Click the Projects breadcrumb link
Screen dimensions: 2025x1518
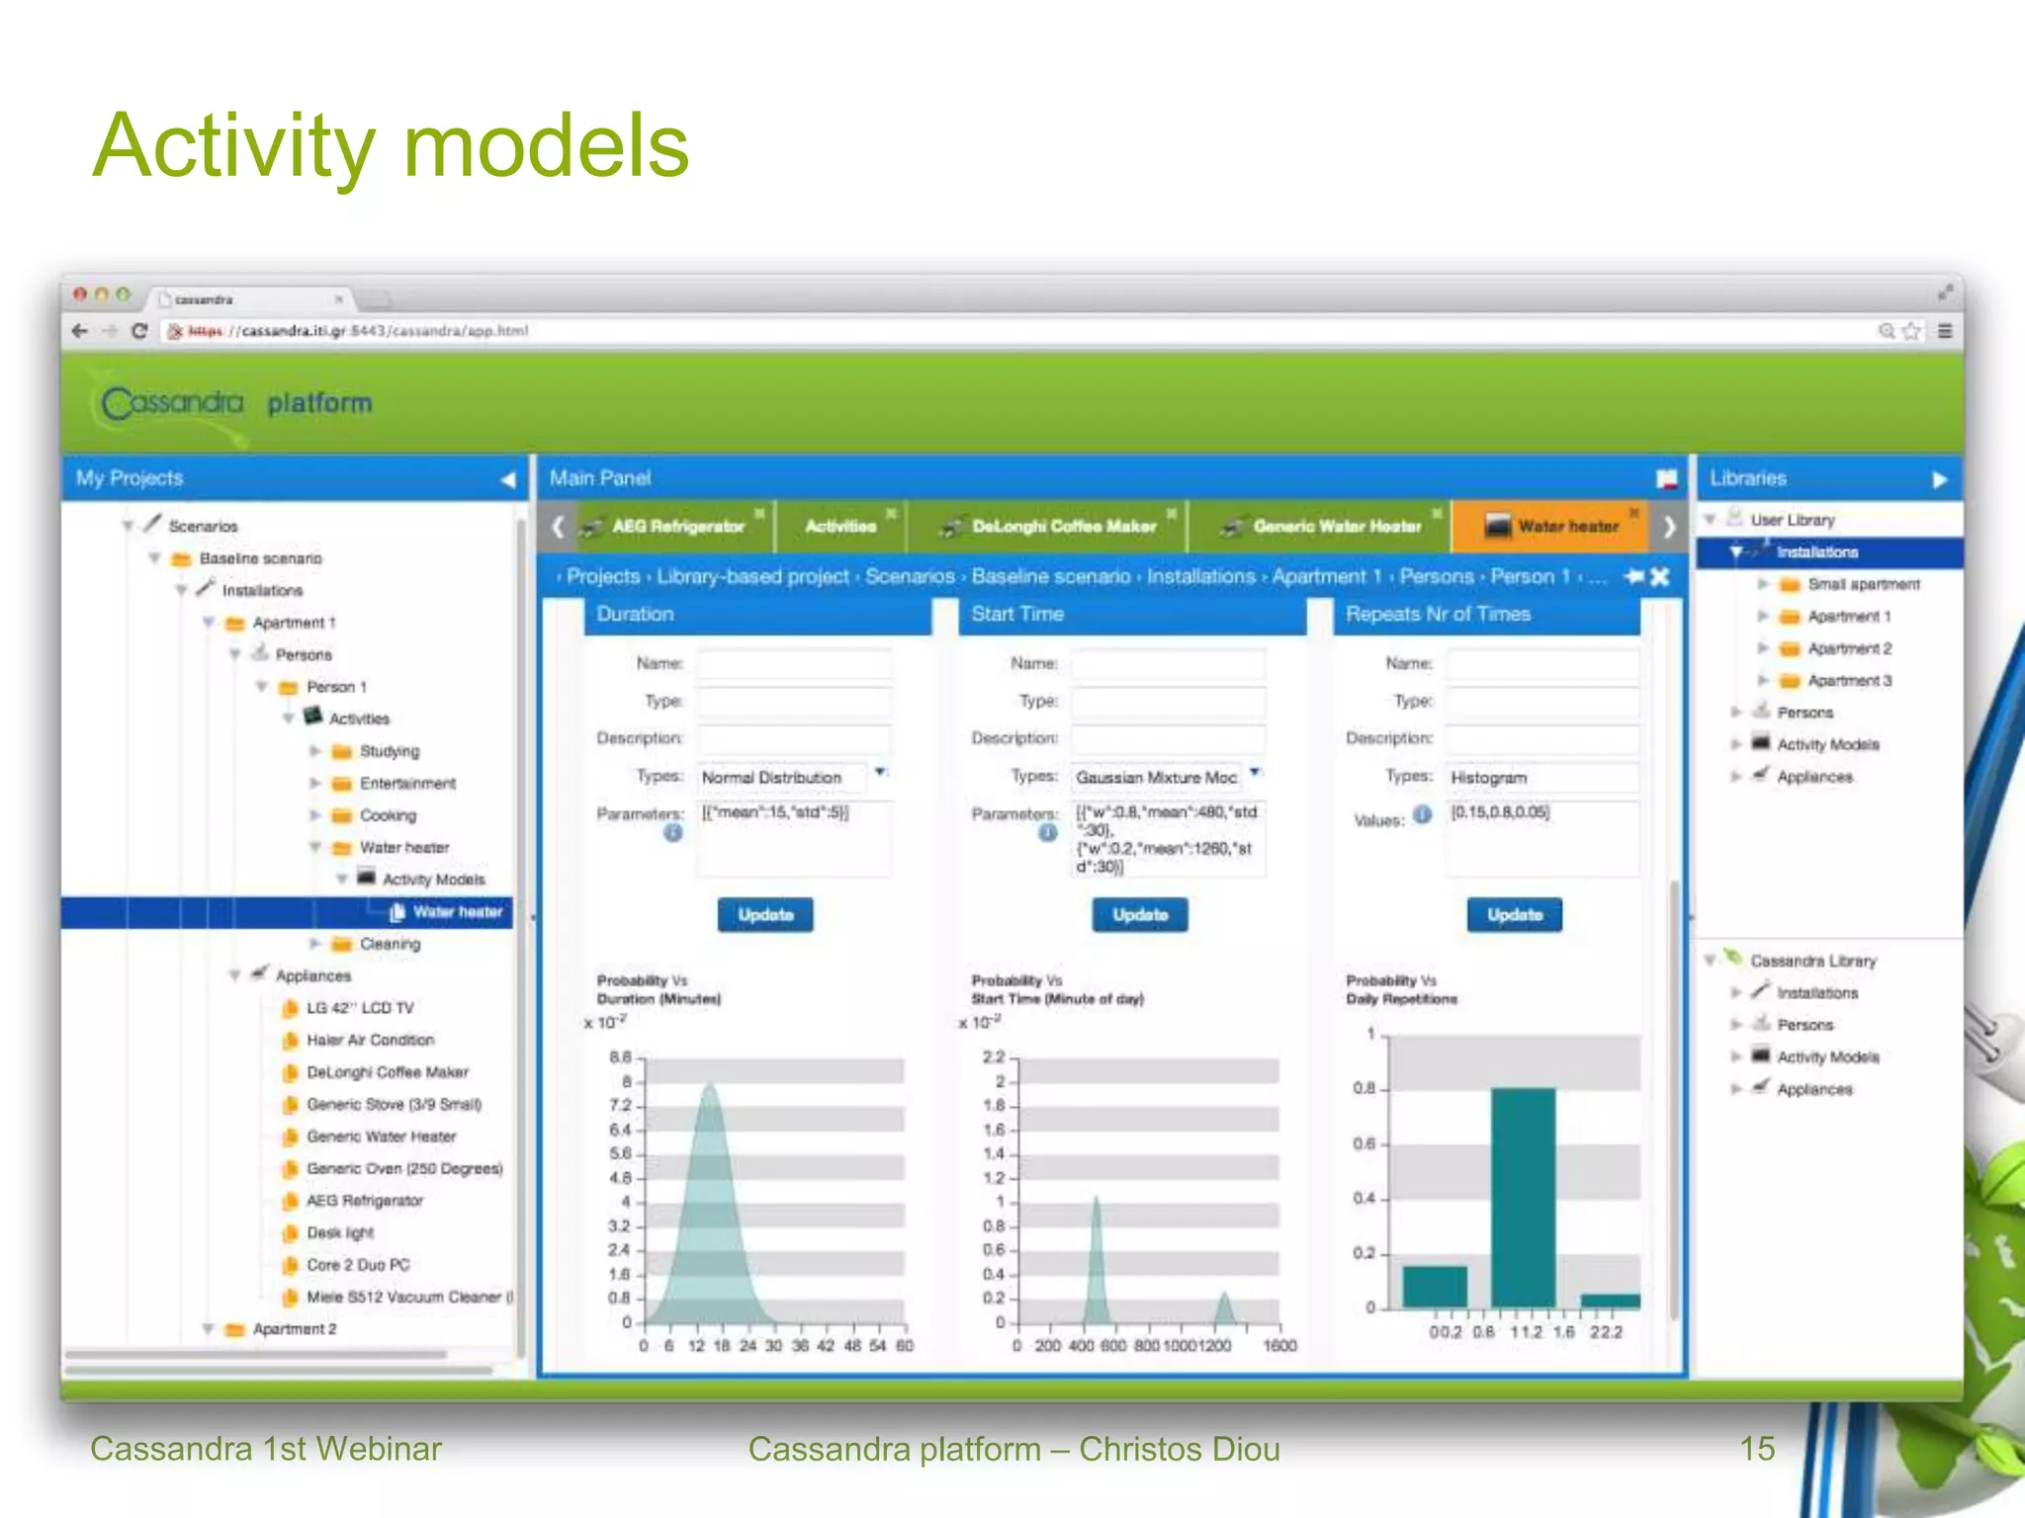pos(603,576)
